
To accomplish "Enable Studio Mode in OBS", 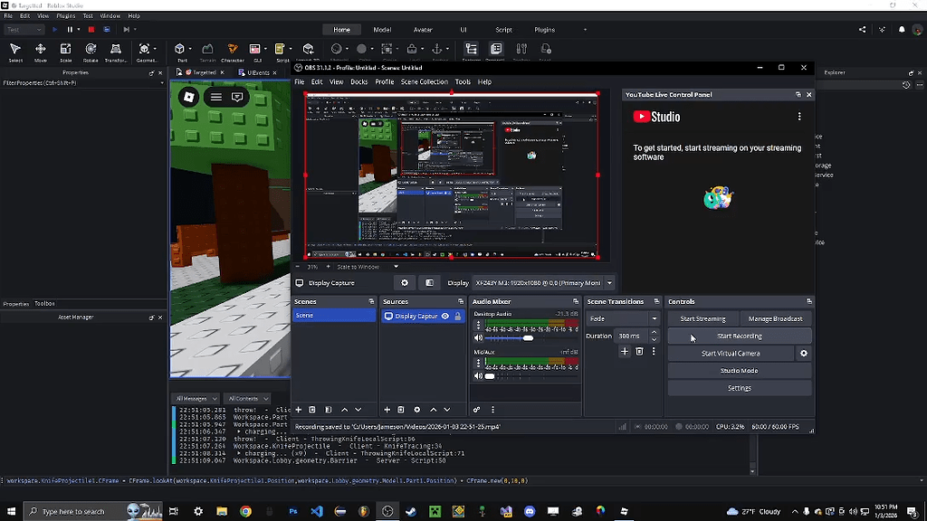I will 739,370.
